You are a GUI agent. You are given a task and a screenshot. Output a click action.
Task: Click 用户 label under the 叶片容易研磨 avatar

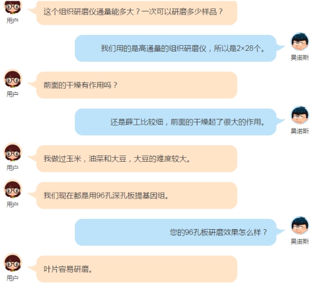[x=13, y=278]
